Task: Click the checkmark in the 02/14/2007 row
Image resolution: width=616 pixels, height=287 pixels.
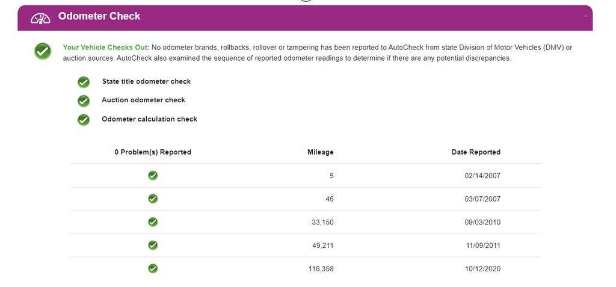Action: click(x=153, y=175)
